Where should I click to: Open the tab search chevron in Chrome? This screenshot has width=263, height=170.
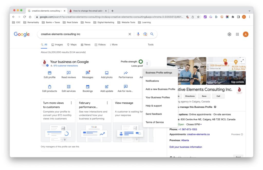[249, 11]
